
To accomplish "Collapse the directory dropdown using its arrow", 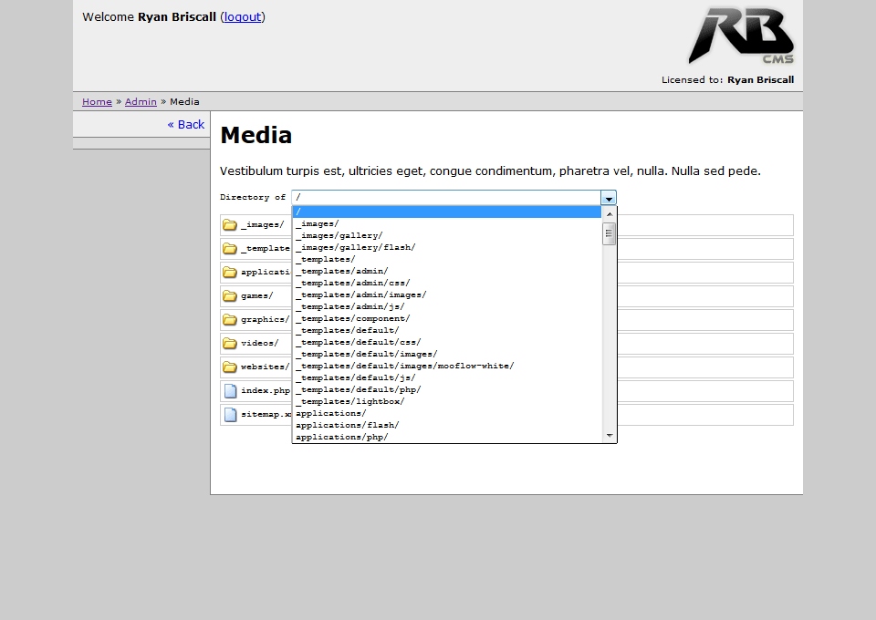I will 608,198.
